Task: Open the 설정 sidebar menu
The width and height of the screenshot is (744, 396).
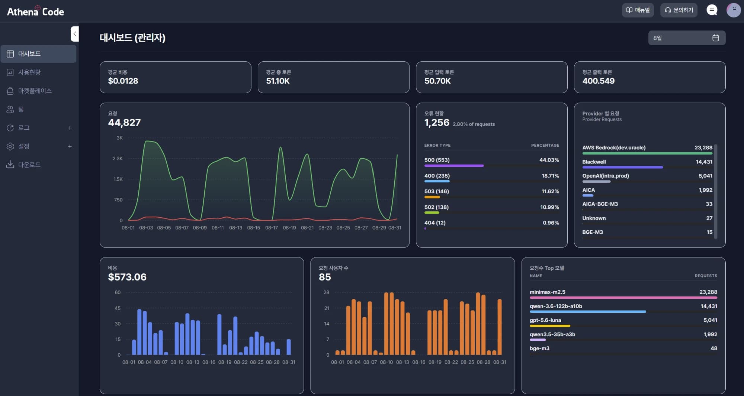Action: (x=39, y=146)
